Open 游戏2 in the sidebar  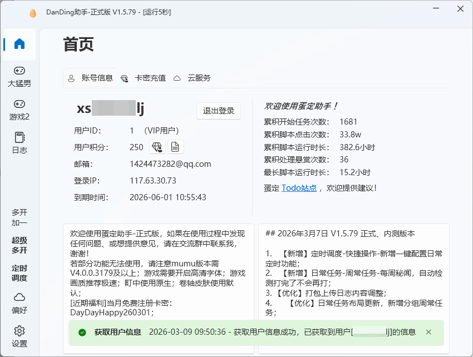[19, 110]
